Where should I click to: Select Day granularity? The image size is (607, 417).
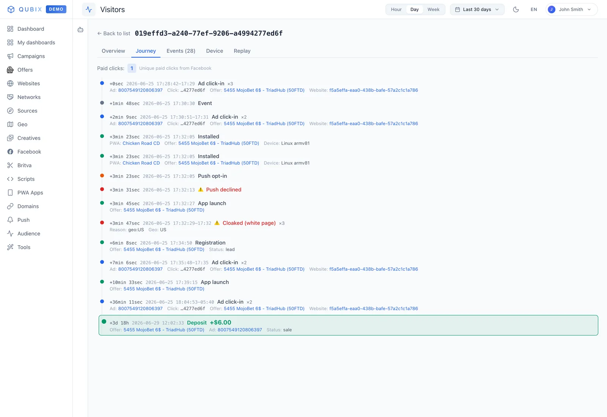coord(414,9)
